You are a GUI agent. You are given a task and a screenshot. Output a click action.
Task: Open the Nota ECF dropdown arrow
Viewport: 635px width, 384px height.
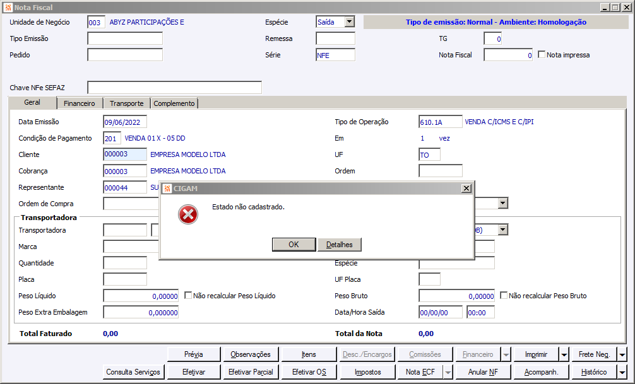448,372
